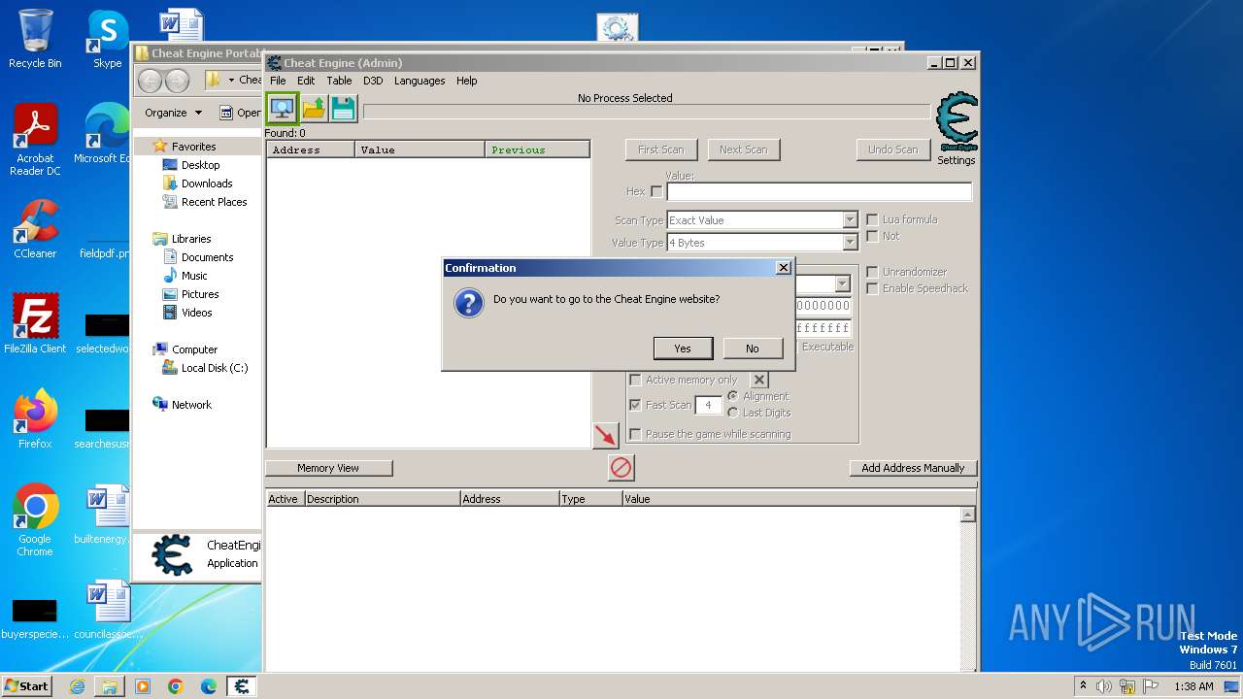Toggle Active memory only checkbox
This screenshot has height=699, width=1243.
(635, 380)
